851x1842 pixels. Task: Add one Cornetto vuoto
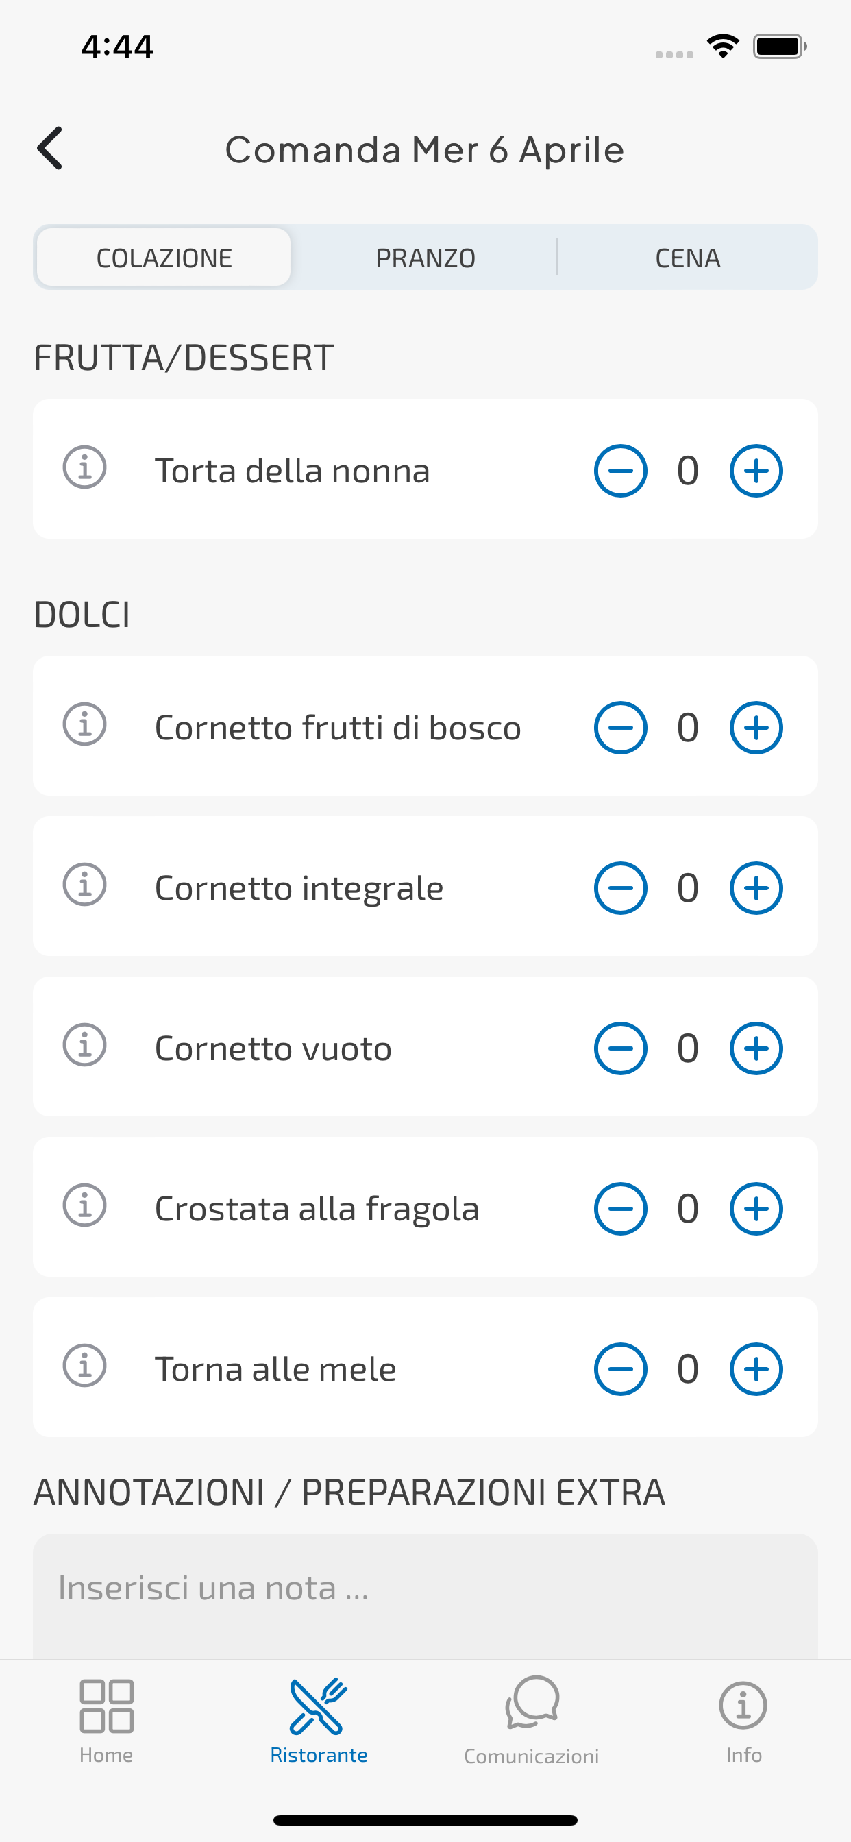click(756, 1048)
